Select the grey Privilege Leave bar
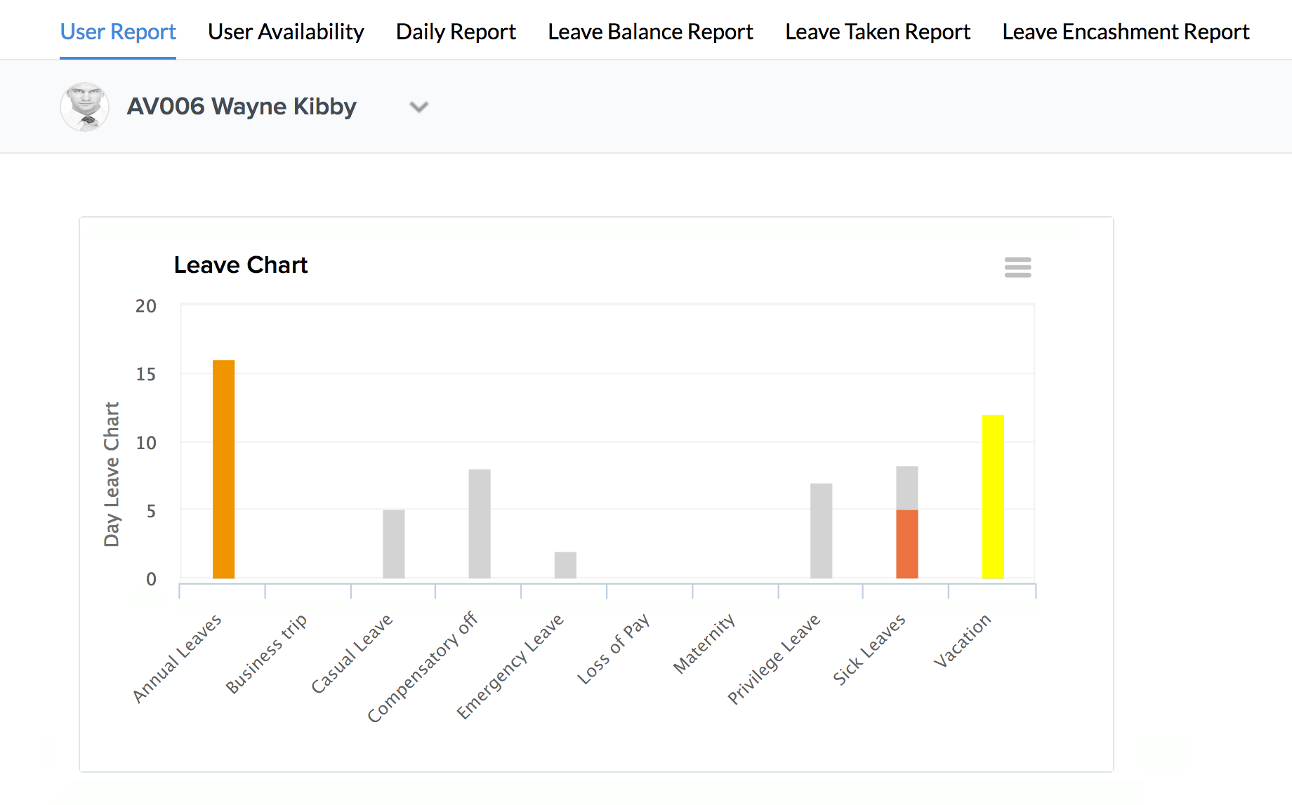The width and height of the screenshot is (1292, 805). [x=821, y=531]
